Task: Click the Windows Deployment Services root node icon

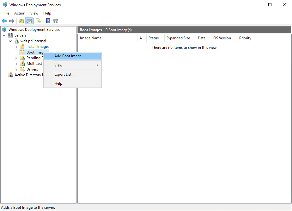Action: [x=4, y=30]
